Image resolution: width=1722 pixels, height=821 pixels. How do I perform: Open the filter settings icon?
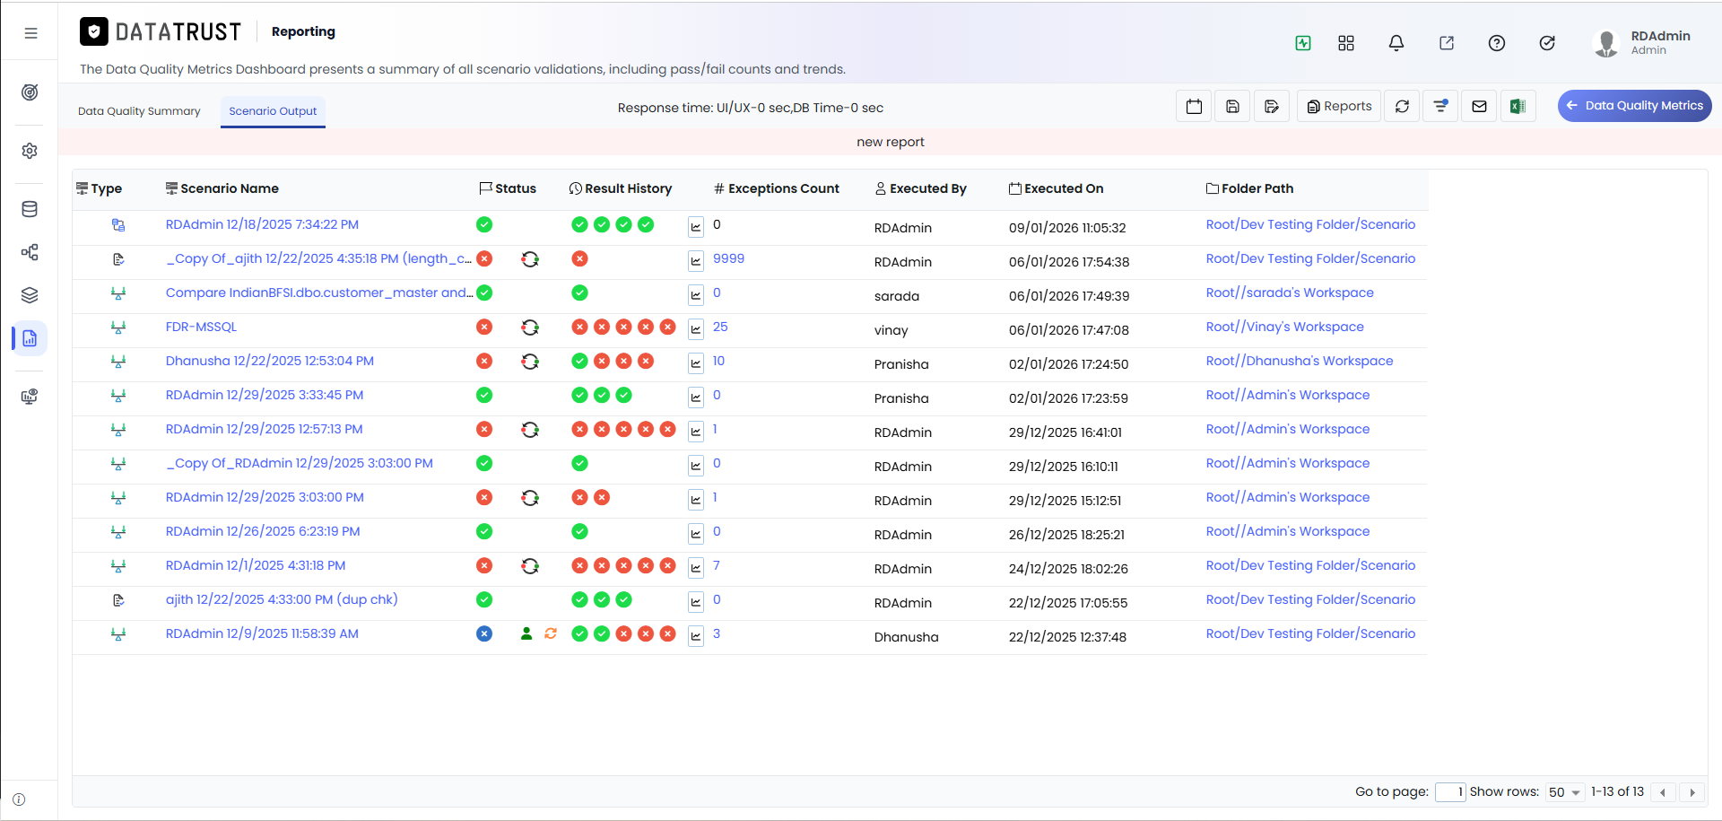tap(1440, 106)
